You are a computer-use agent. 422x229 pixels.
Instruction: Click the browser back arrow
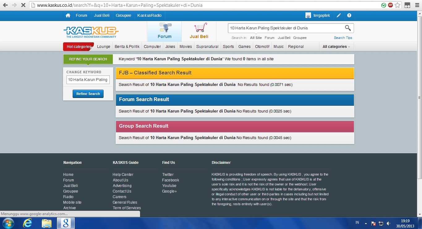point(5,5)
